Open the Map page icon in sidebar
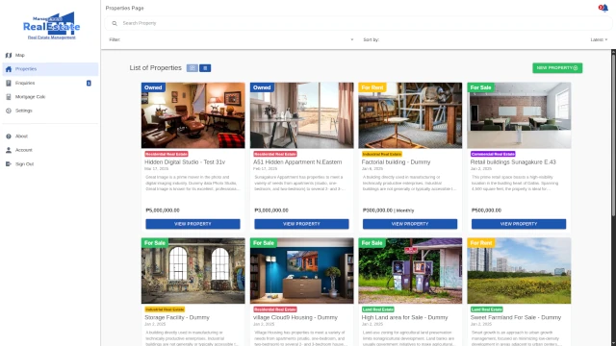This screenshot has width=616, height=346. [9, 56]
